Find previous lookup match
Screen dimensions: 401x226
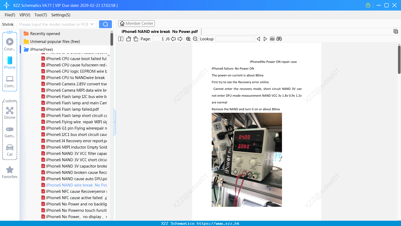click(258, 39)
